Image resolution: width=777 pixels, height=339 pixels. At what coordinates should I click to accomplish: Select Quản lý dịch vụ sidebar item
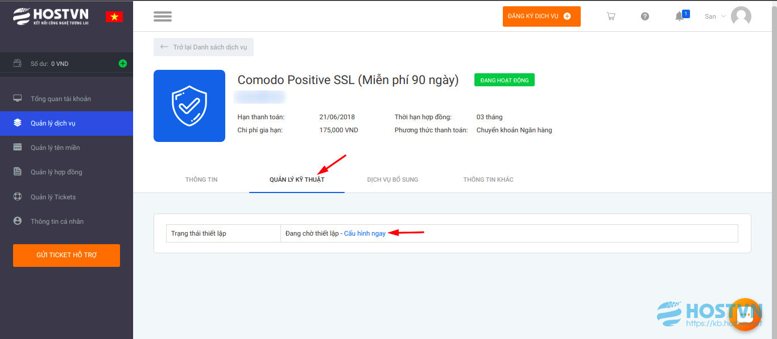pyautogui.click(x=67, y=123)
